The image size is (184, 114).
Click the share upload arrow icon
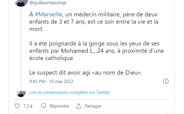[79, 106]
